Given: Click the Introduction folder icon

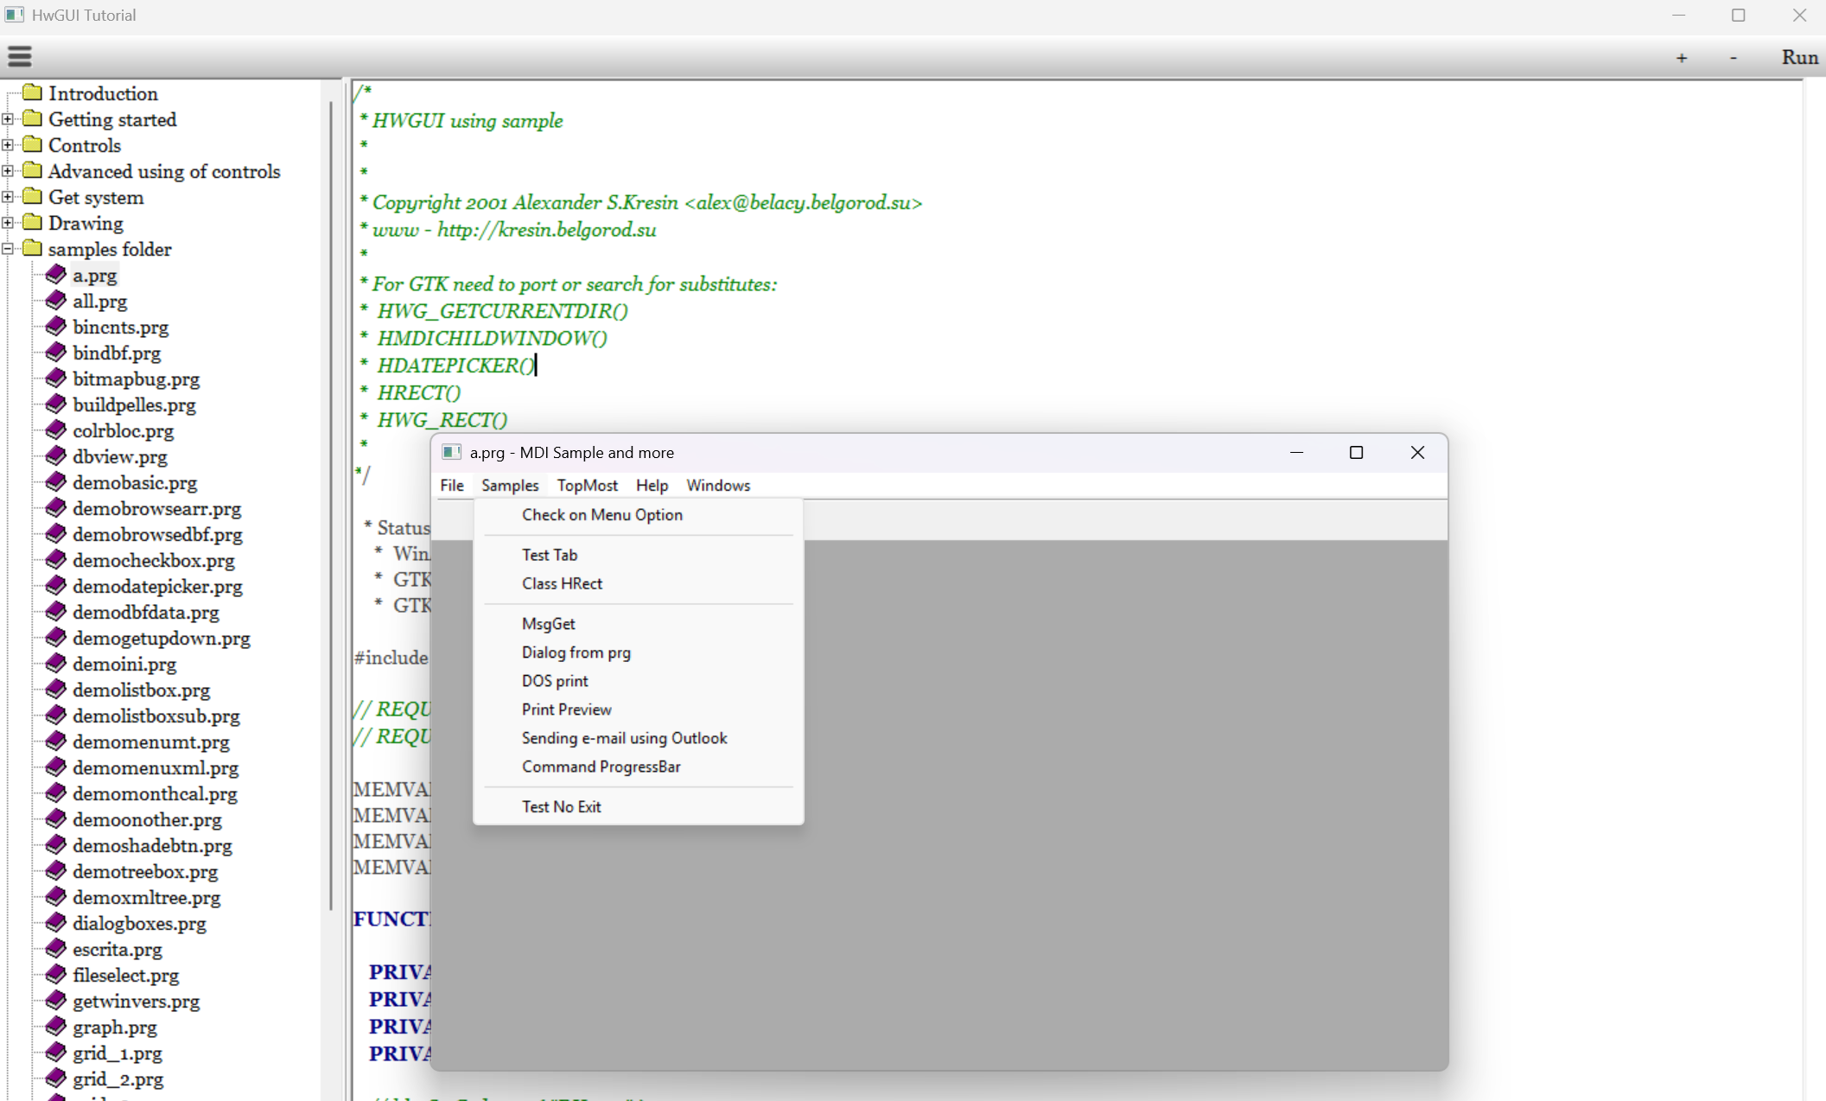Looking at the screenshot, I should pos(33,92).
